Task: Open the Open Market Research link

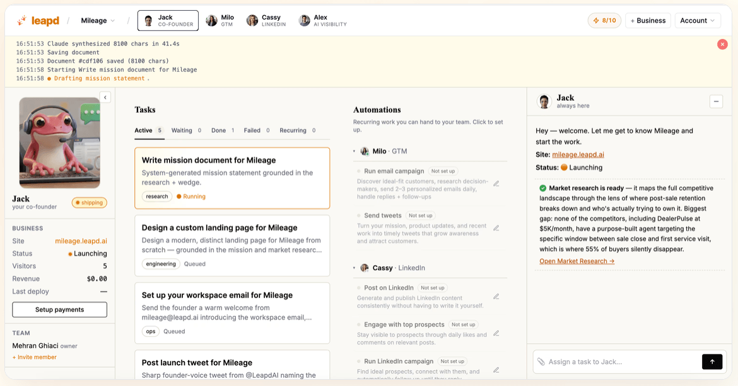Action: click(577, 261)
